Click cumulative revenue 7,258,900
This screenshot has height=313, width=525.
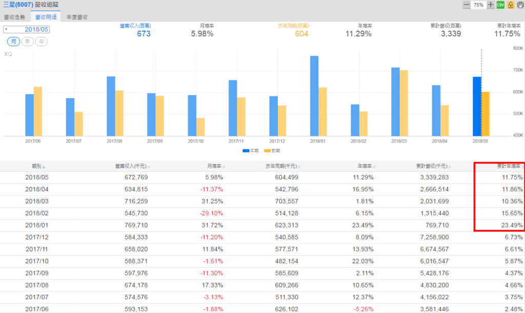(435, 237)
